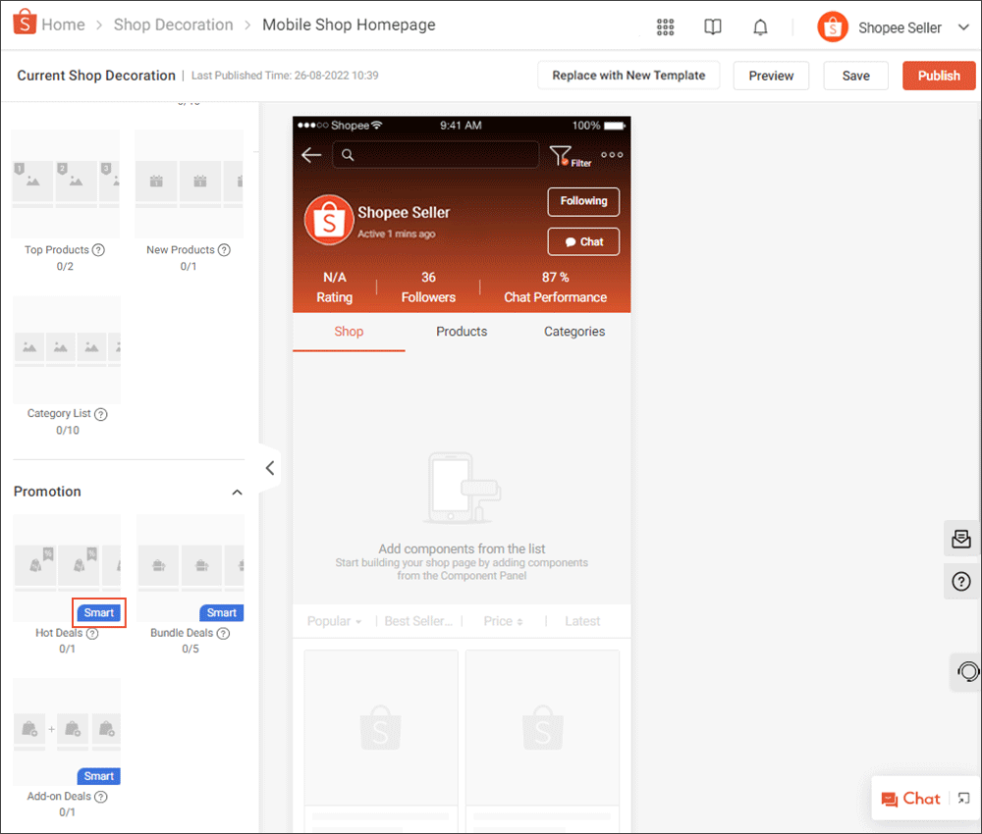Collapse the Promotion section
Image resolution: width=982 pixels, height=834 pixels.
coord(237,492)
